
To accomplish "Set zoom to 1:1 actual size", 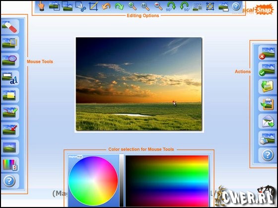I will [x=145, y=6].
